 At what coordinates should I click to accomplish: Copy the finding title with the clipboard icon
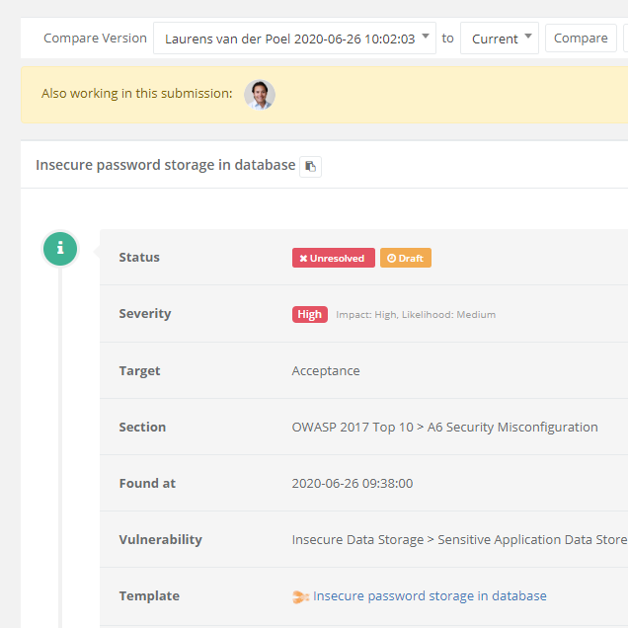click(310, 166)
